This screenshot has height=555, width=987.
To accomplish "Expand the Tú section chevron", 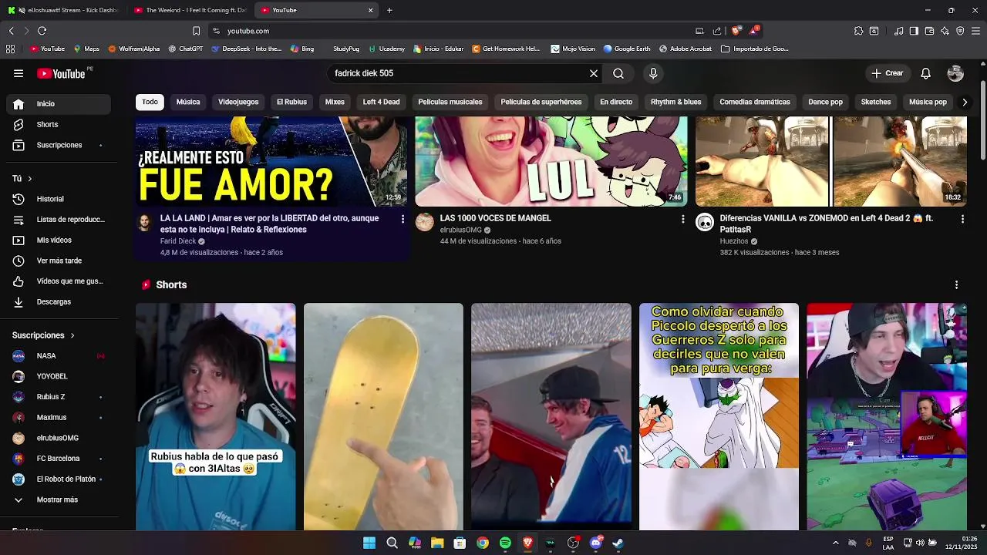I will pos(30,179).
